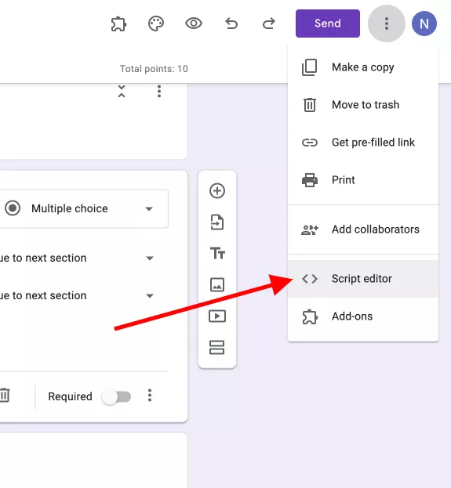Click the Multiple choice radio icon
Screen dimensions: 451x488
(13, 208)
